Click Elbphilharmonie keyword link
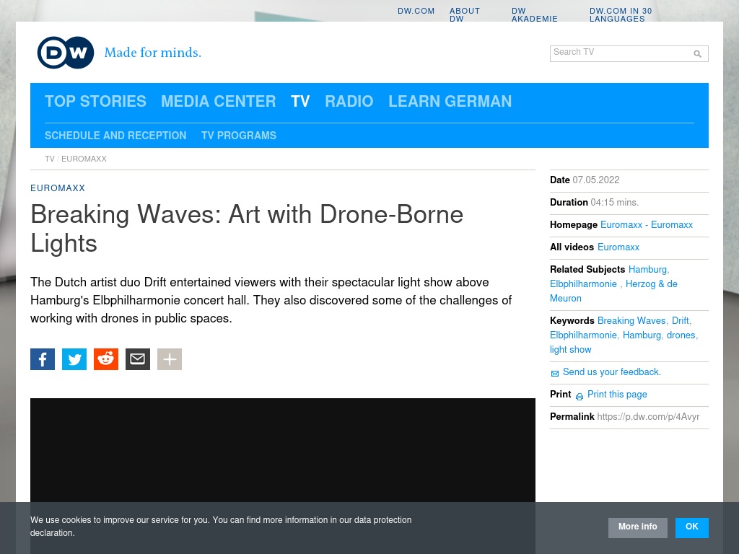The height and width of the screenshot is (554, 739). point(583,335)
